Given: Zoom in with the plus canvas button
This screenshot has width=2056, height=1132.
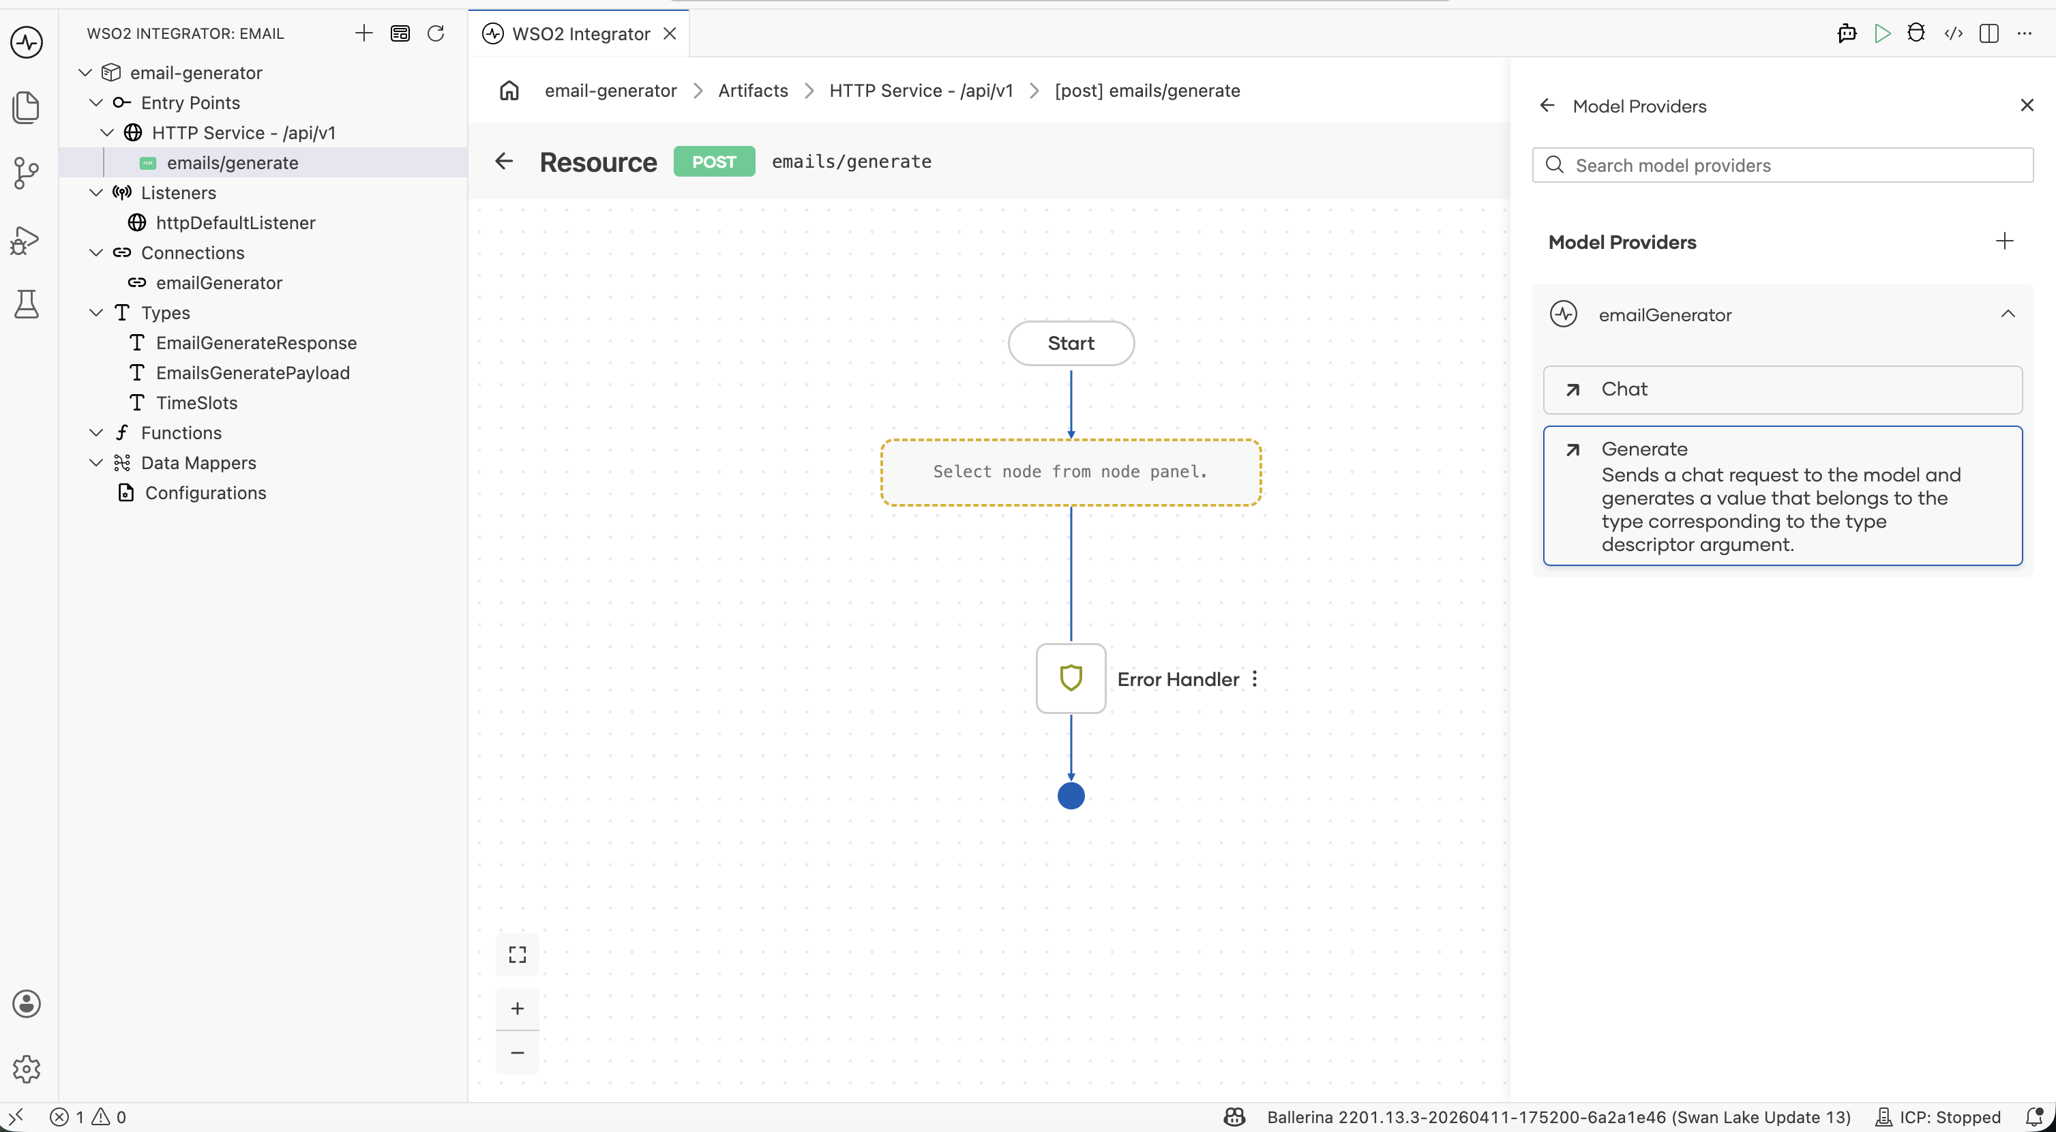Looking at the screenshot, I should pyautogui.click(x=517, y=1009).
